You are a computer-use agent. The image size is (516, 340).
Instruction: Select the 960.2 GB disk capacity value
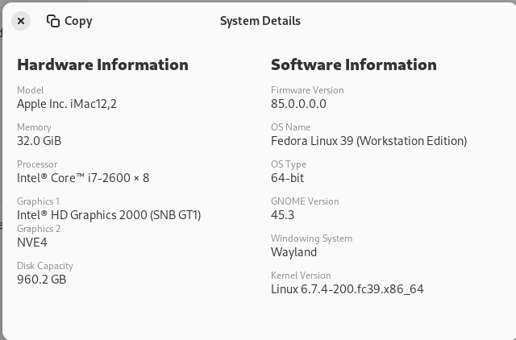coord(42,279)
